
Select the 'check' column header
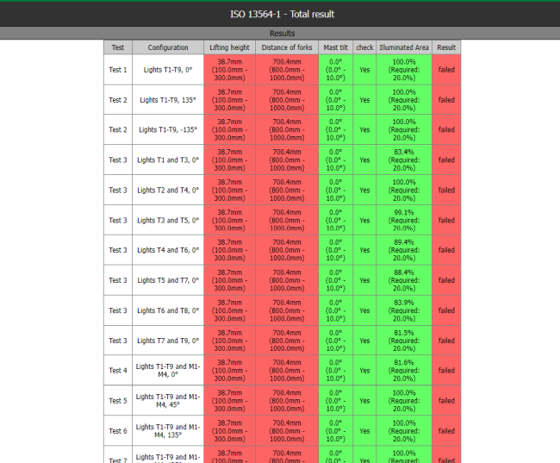364,47
